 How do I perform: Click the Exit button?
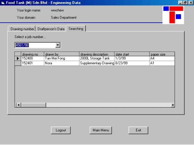(138, 130)
